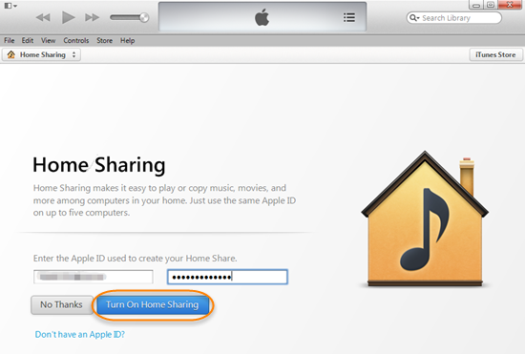This screenshot has width=525, height=354.
Task: Open the Controls menu
Action: (76, 40)
